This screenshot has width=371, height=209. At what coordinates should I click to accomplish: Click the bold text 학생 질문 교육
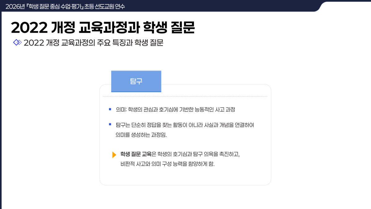(136, 154)
